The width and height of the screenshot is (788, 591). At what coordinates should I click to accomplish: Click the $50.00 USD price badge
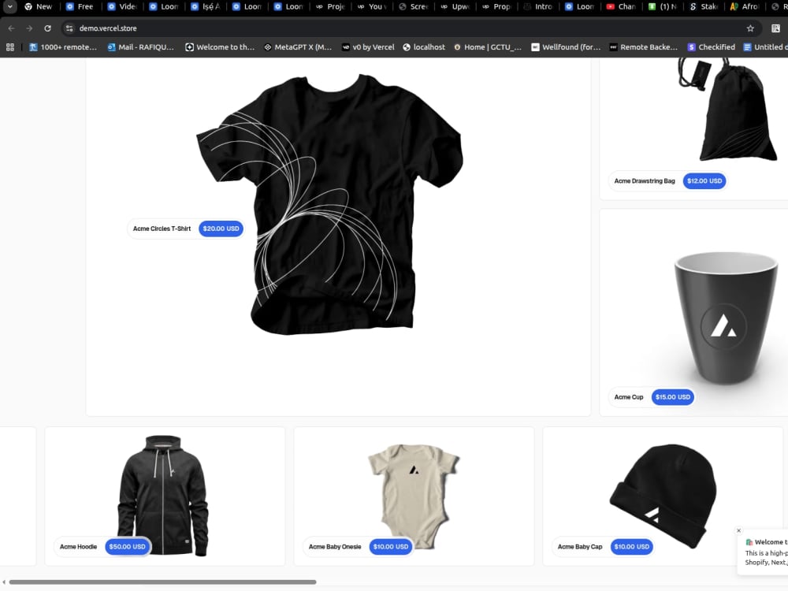[127, 547]
